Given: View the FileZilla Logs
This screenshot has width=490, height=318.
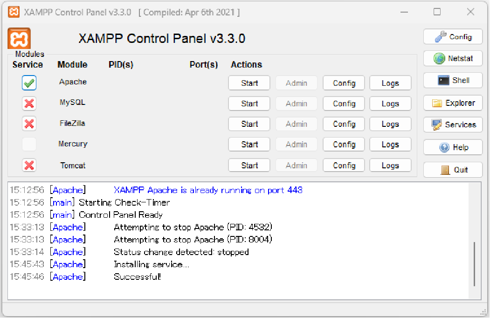Looking at the screenshot, I should tap(390, 124).
